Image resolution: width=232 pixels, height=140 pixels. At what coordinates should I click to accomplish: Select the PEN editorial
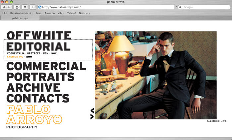tap(46, 53)
